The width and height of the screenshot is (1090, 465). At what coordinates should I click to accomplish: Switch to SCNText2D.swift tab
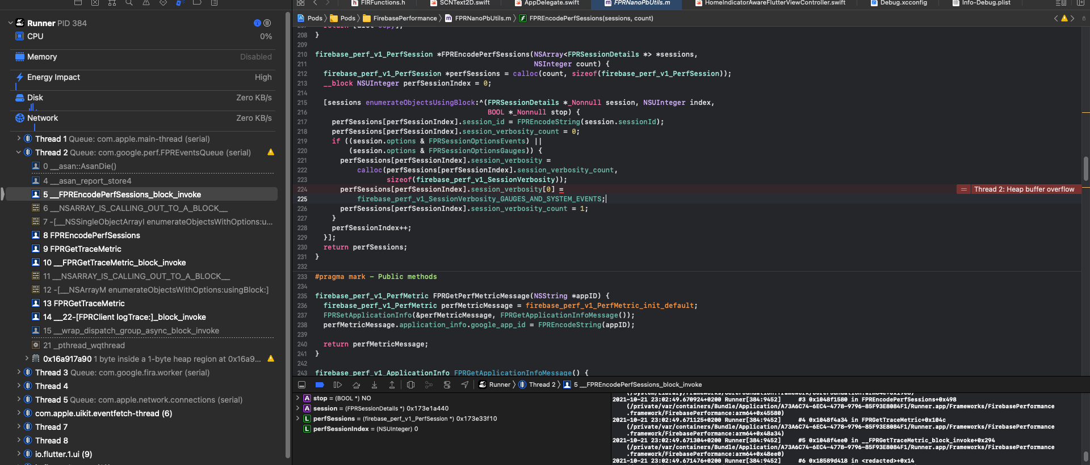pos(460,3)
